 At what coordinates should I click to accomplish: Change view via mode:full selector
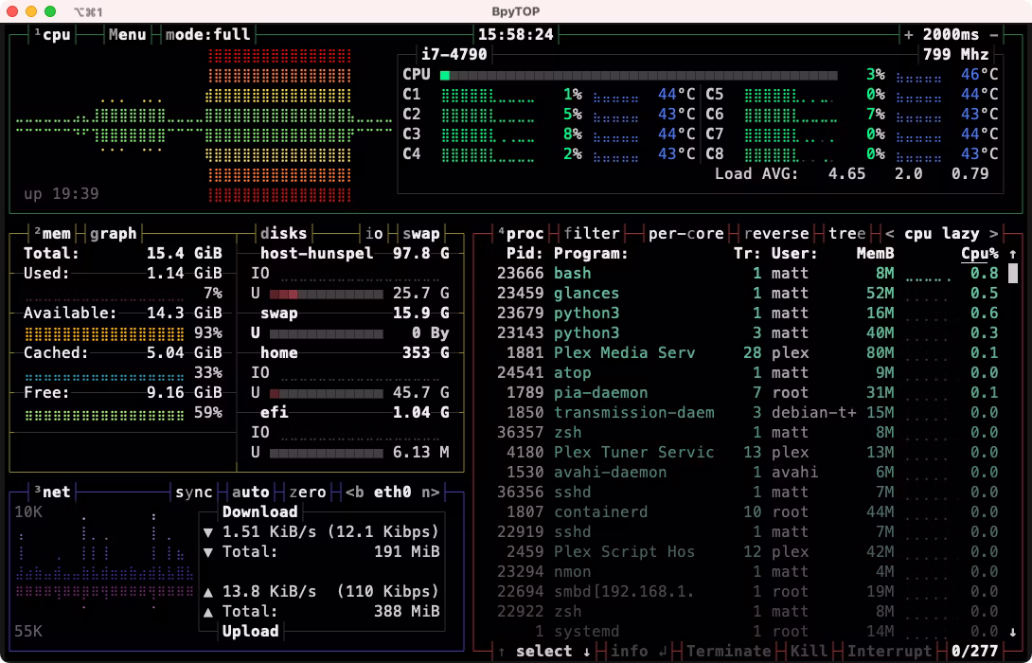(x=207, y=34)
